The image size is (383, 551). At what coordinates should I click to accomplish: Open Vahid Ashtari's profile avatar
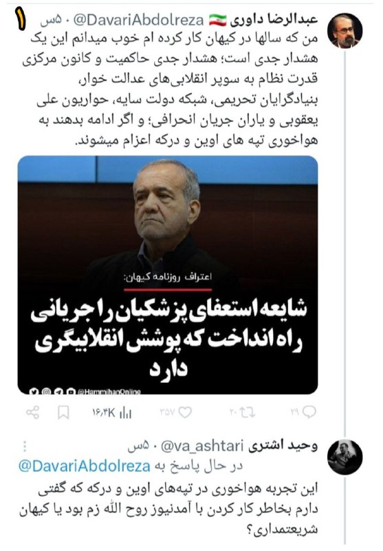coord(344,457)
